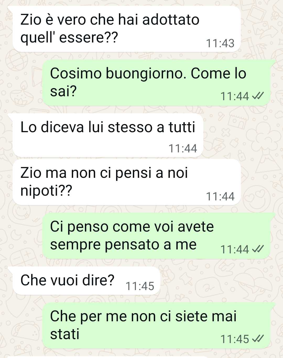Tap the 'Ci penso come voi avete sempre pensato a me' bubble
This screenshot has height=358, width=283.
[x=156, y=236]
